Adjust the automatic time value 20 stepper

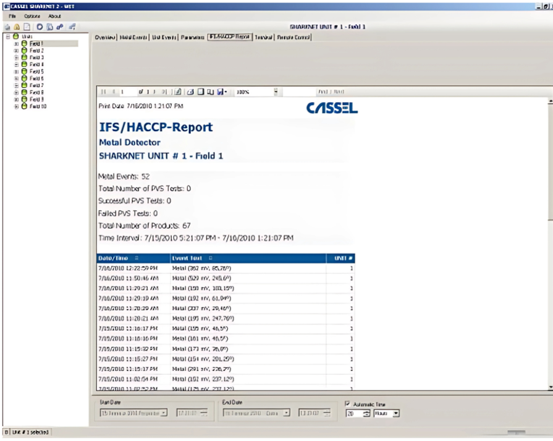[x=366, y=413]
